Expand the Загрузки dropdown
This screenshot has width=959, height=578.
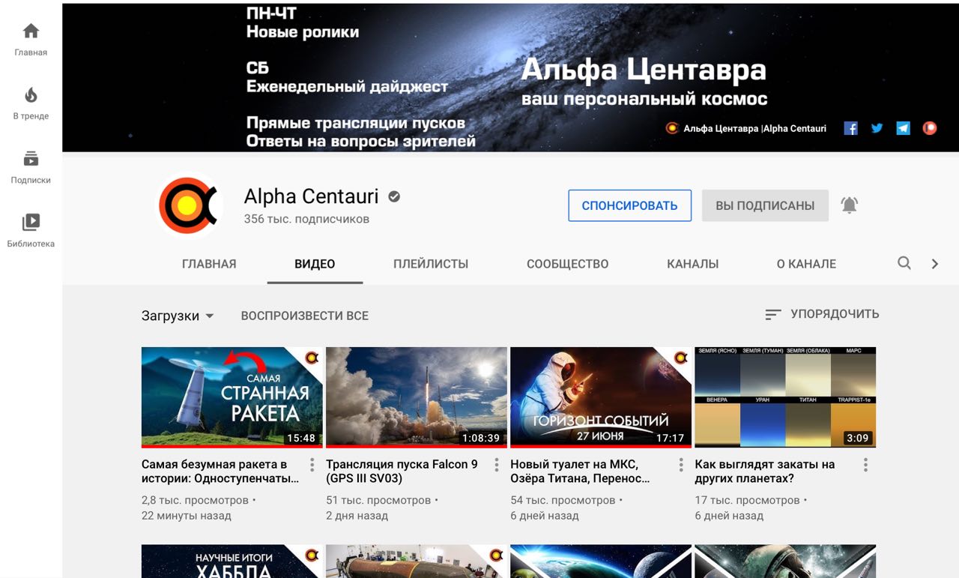click(178, 316)
